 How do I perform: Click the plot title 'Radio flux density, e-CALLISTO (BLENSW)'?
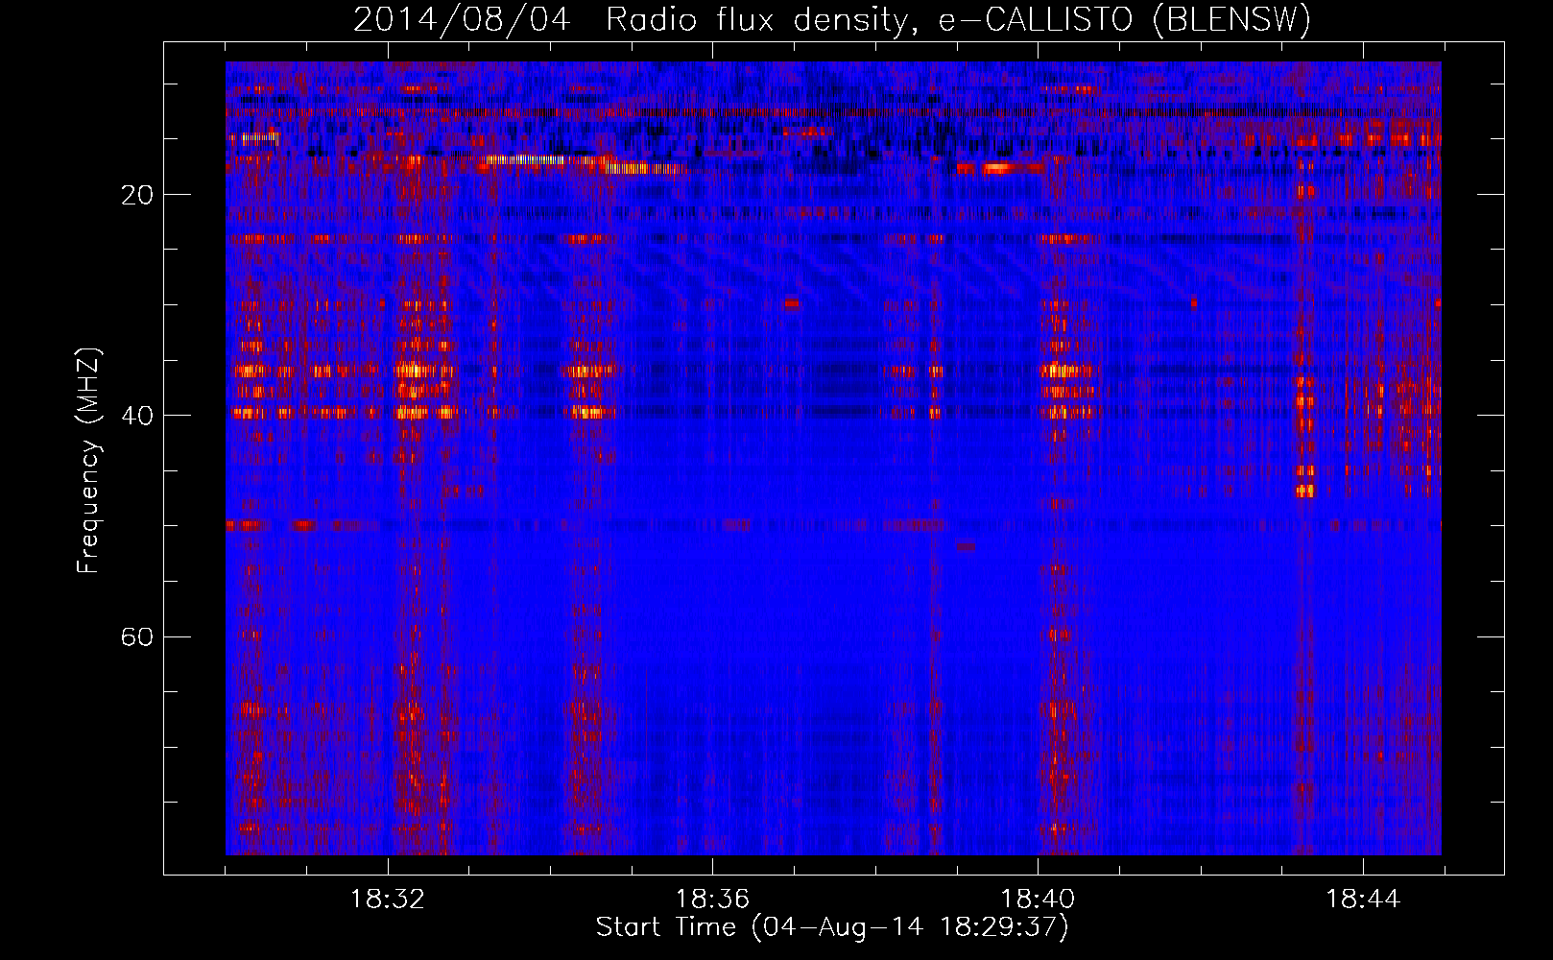pos(958,20)
